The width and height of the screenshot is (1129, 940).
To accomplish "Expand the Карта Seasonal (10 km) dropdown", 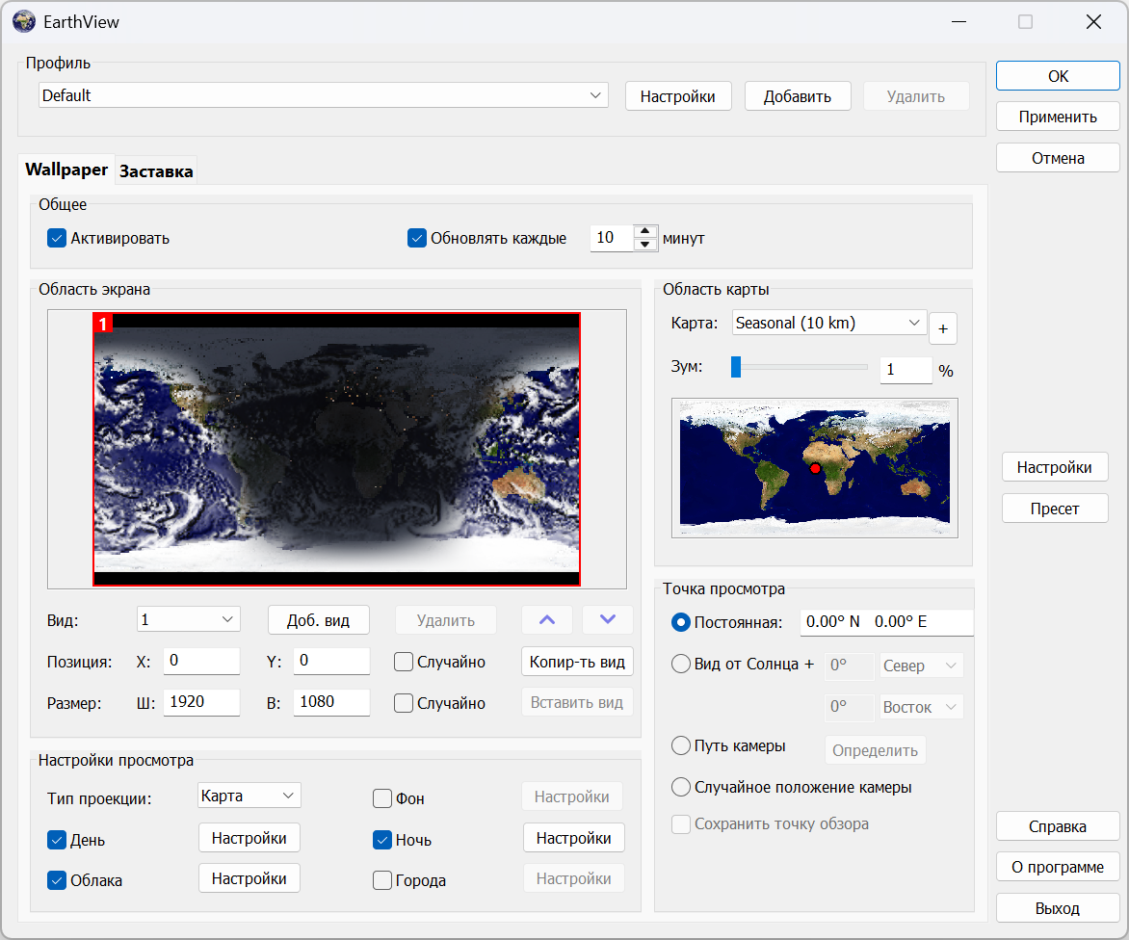I will [x=828, y=323].
